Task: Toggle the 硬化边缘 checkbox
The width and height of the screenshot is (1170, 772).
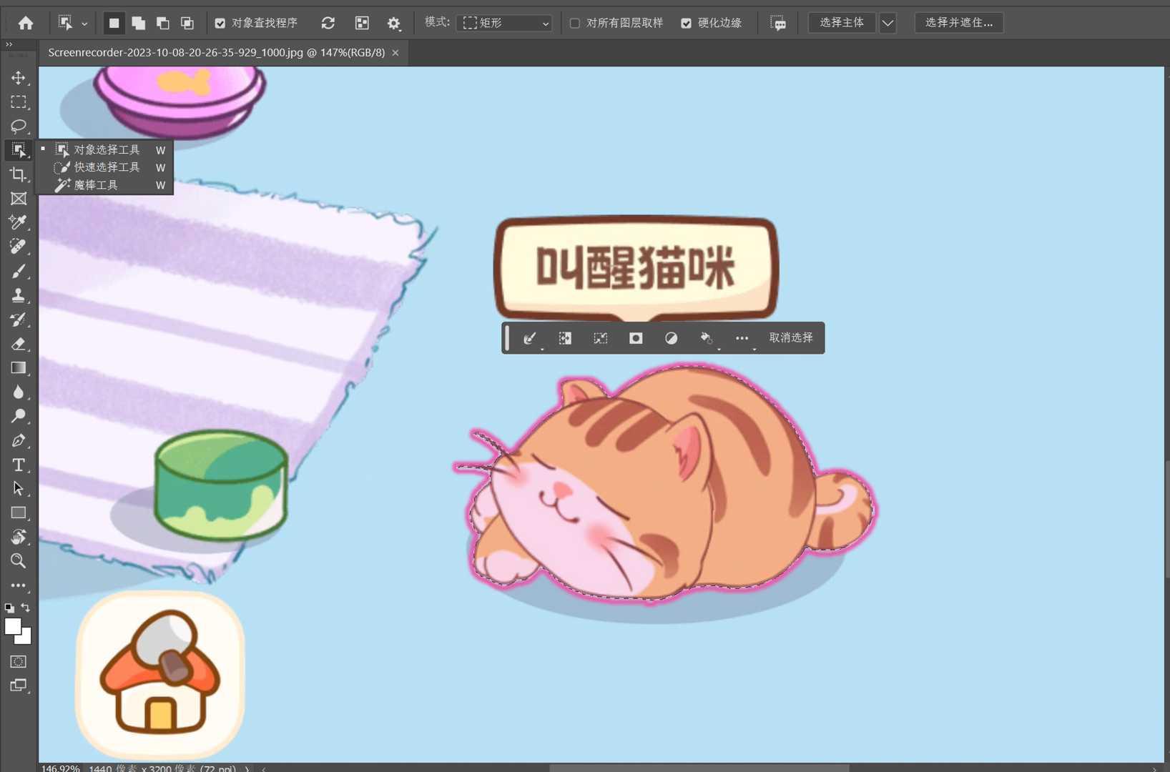Action: click(687, 23)
